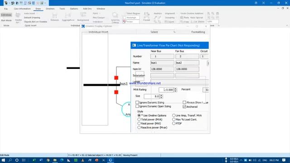Switch to the Draw ribbon tab
Screen dimensions: 290x163
38,9
